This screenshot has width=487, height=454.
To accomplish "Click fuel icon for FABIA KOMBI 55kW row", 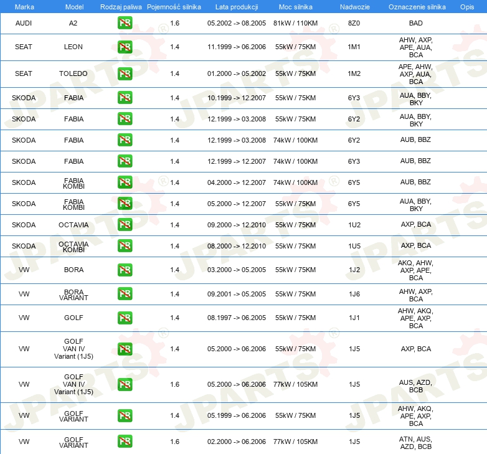I will click(125, 204).
